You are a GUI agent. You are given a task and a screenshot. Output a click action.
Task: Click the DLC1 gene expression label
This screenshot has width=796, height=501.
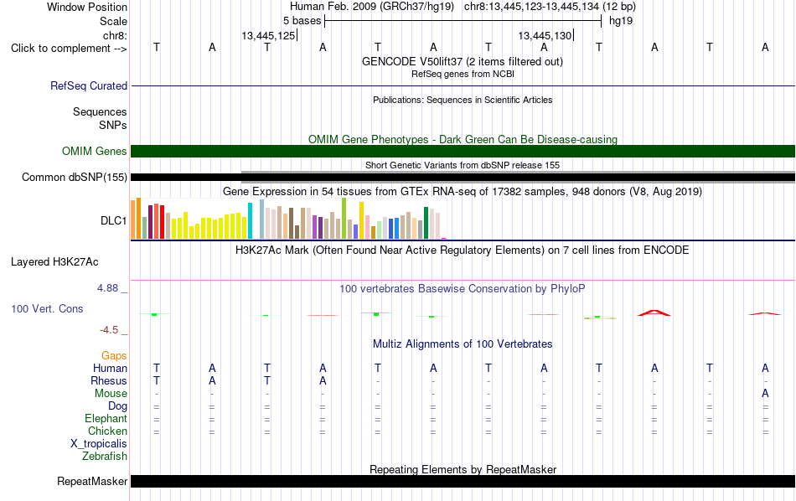coord(113,221)
